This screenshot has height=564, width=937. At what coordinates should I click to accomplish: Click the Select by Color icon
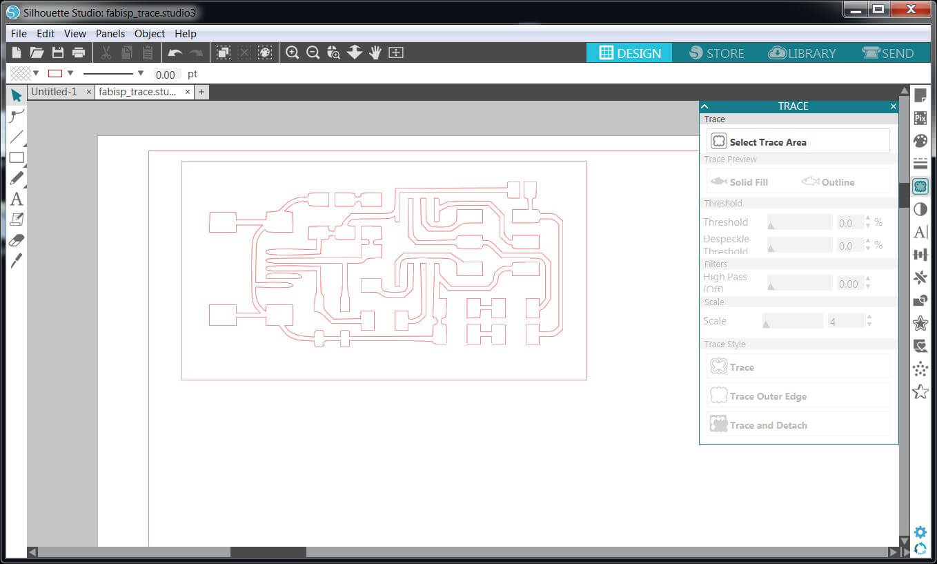coord(265,52)
